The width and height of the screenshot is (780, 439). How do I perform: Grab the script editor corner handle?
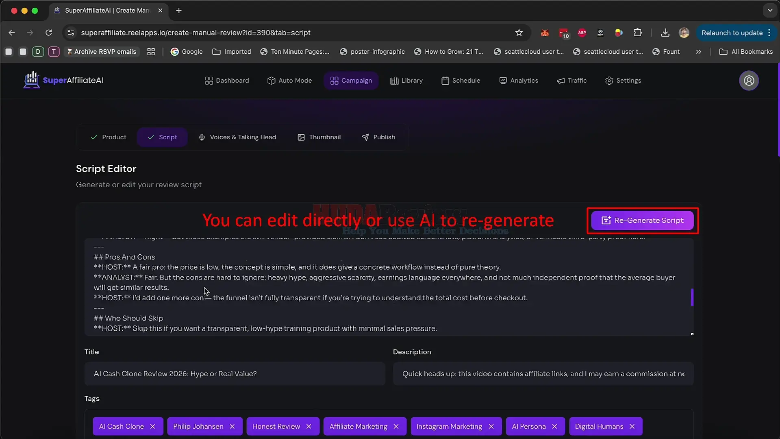pos(692,334)
